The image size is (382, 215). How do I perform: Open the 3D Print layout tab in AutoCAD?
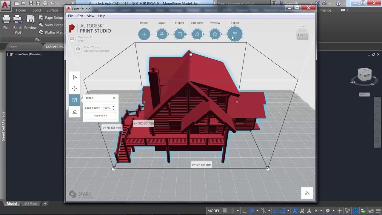click(x=31, y=203)
